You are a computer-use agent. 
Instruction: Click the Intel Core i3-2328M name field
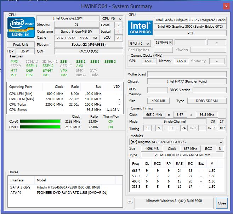68,18
